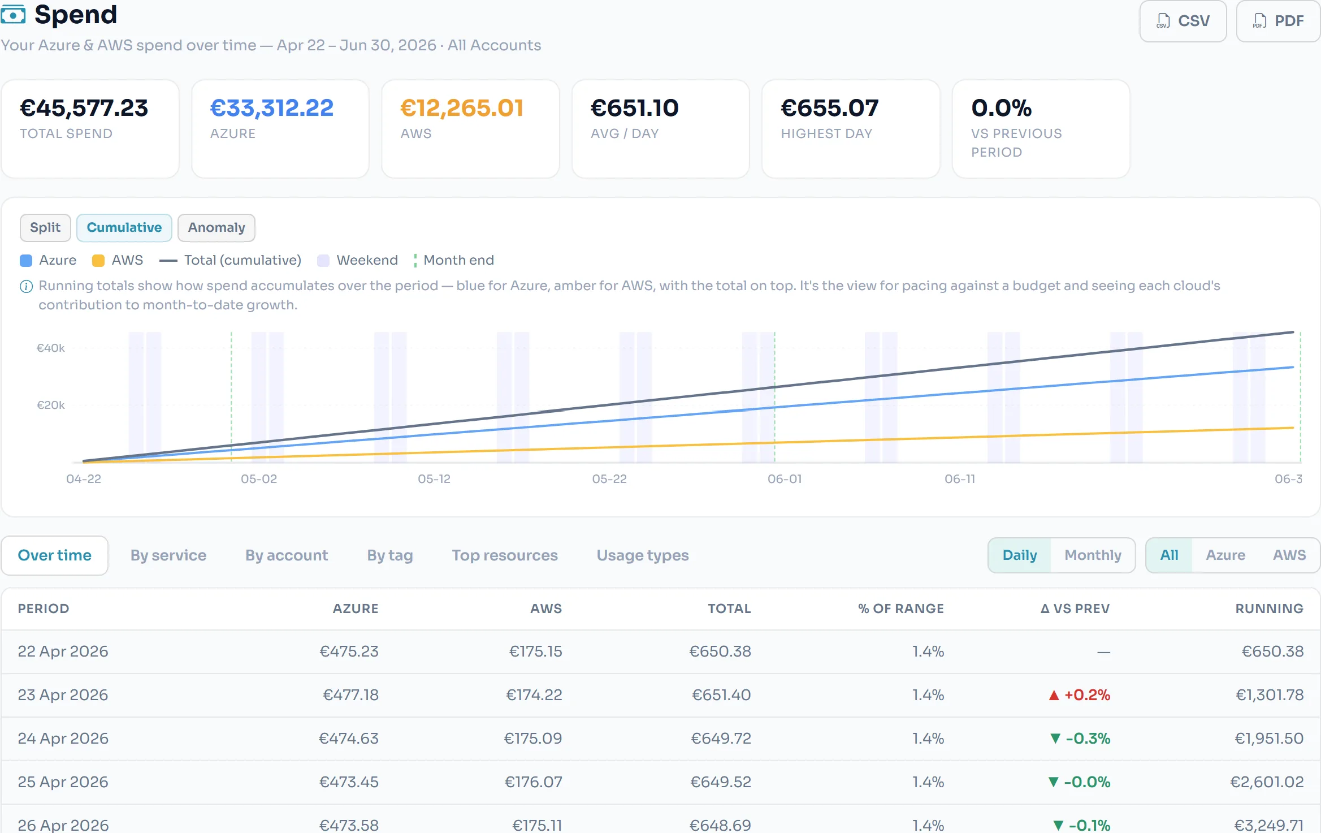Click the Δ VS PREV column header
Image resolution: width=1321 pixels, height=833 pixels.
pyautogui.click(x=1075, y=608)
